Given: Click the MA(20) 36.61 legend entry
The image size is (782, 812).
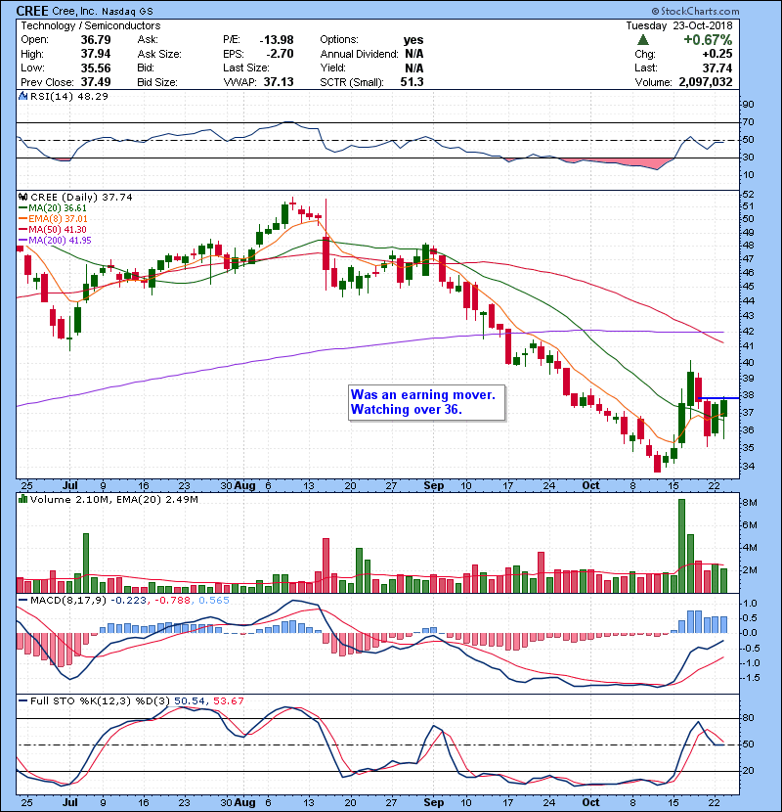Looking at the screenshot, I should tap(52, 208).
